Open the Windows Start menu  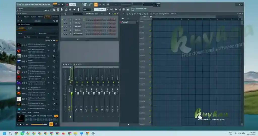(x=5, y=133)
